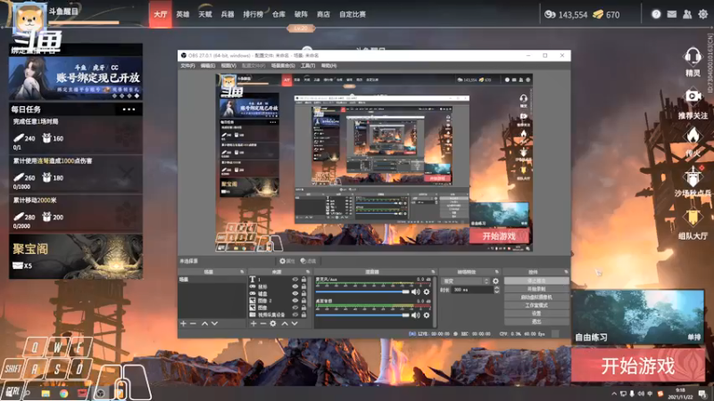Viewport: 714px width, 401px height.
Task: Open 沙场秋点兵 sword icon
Action: point(693,176)
